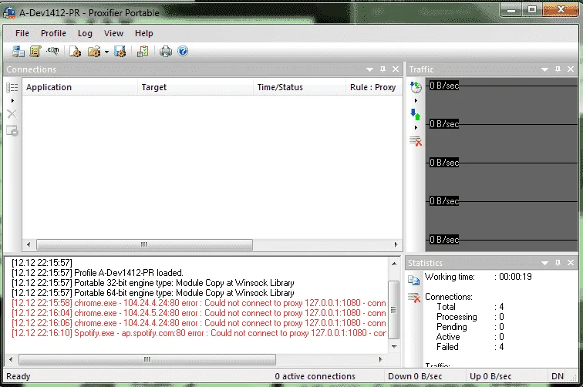The image size is (583, 387).
Task: Launch the clipboard checklist toolbar icon
Action: [143, 52]
